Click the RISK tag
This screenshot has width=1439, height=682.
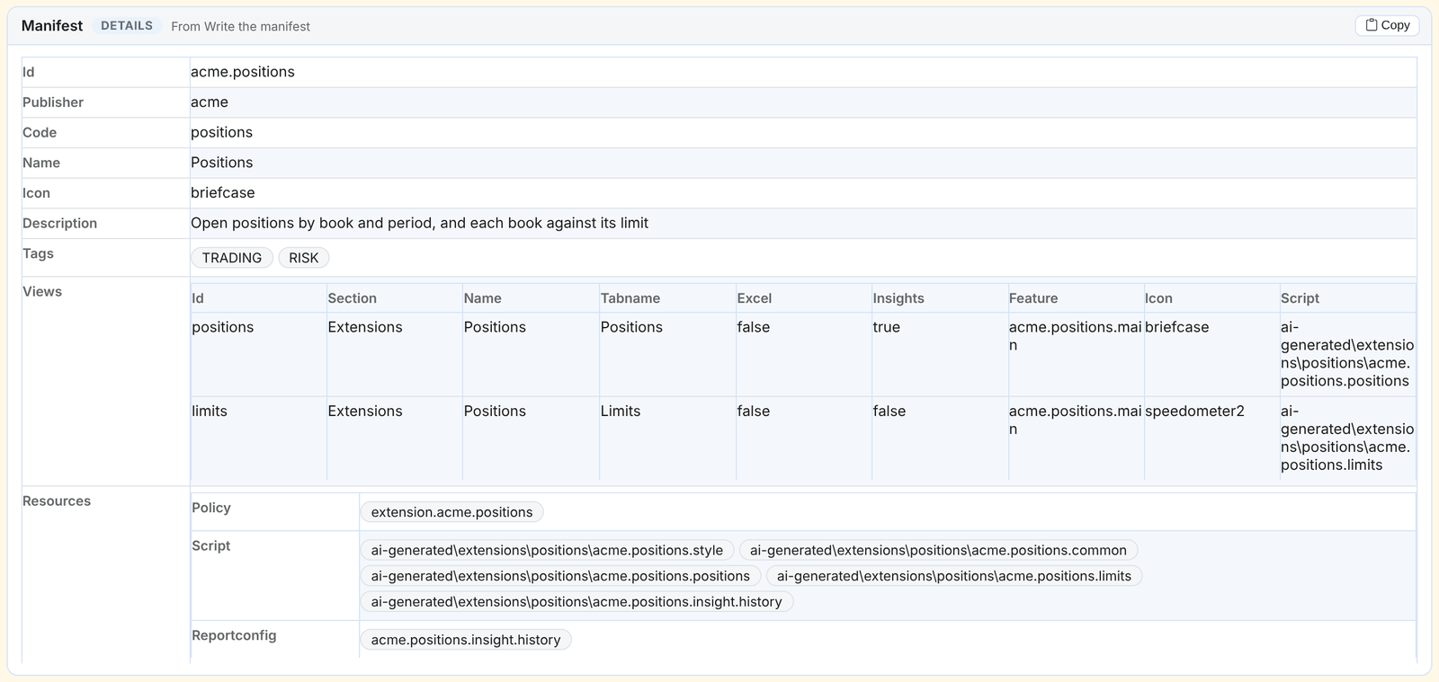pos(304,258)
